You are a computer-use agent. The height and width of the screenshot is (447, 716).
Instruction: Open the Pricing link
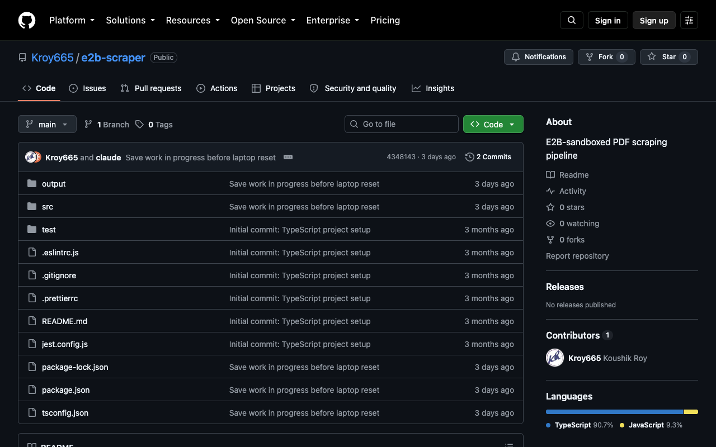coord(385,20)
